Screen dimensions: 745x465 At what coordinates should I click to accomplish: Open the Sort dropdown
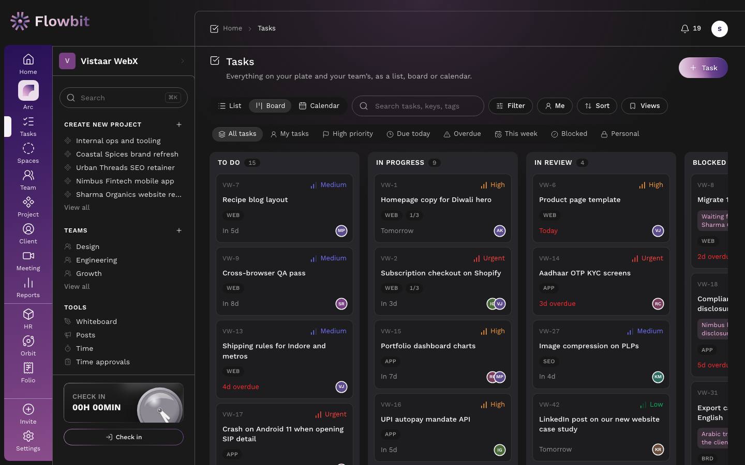tap(597, 106)
